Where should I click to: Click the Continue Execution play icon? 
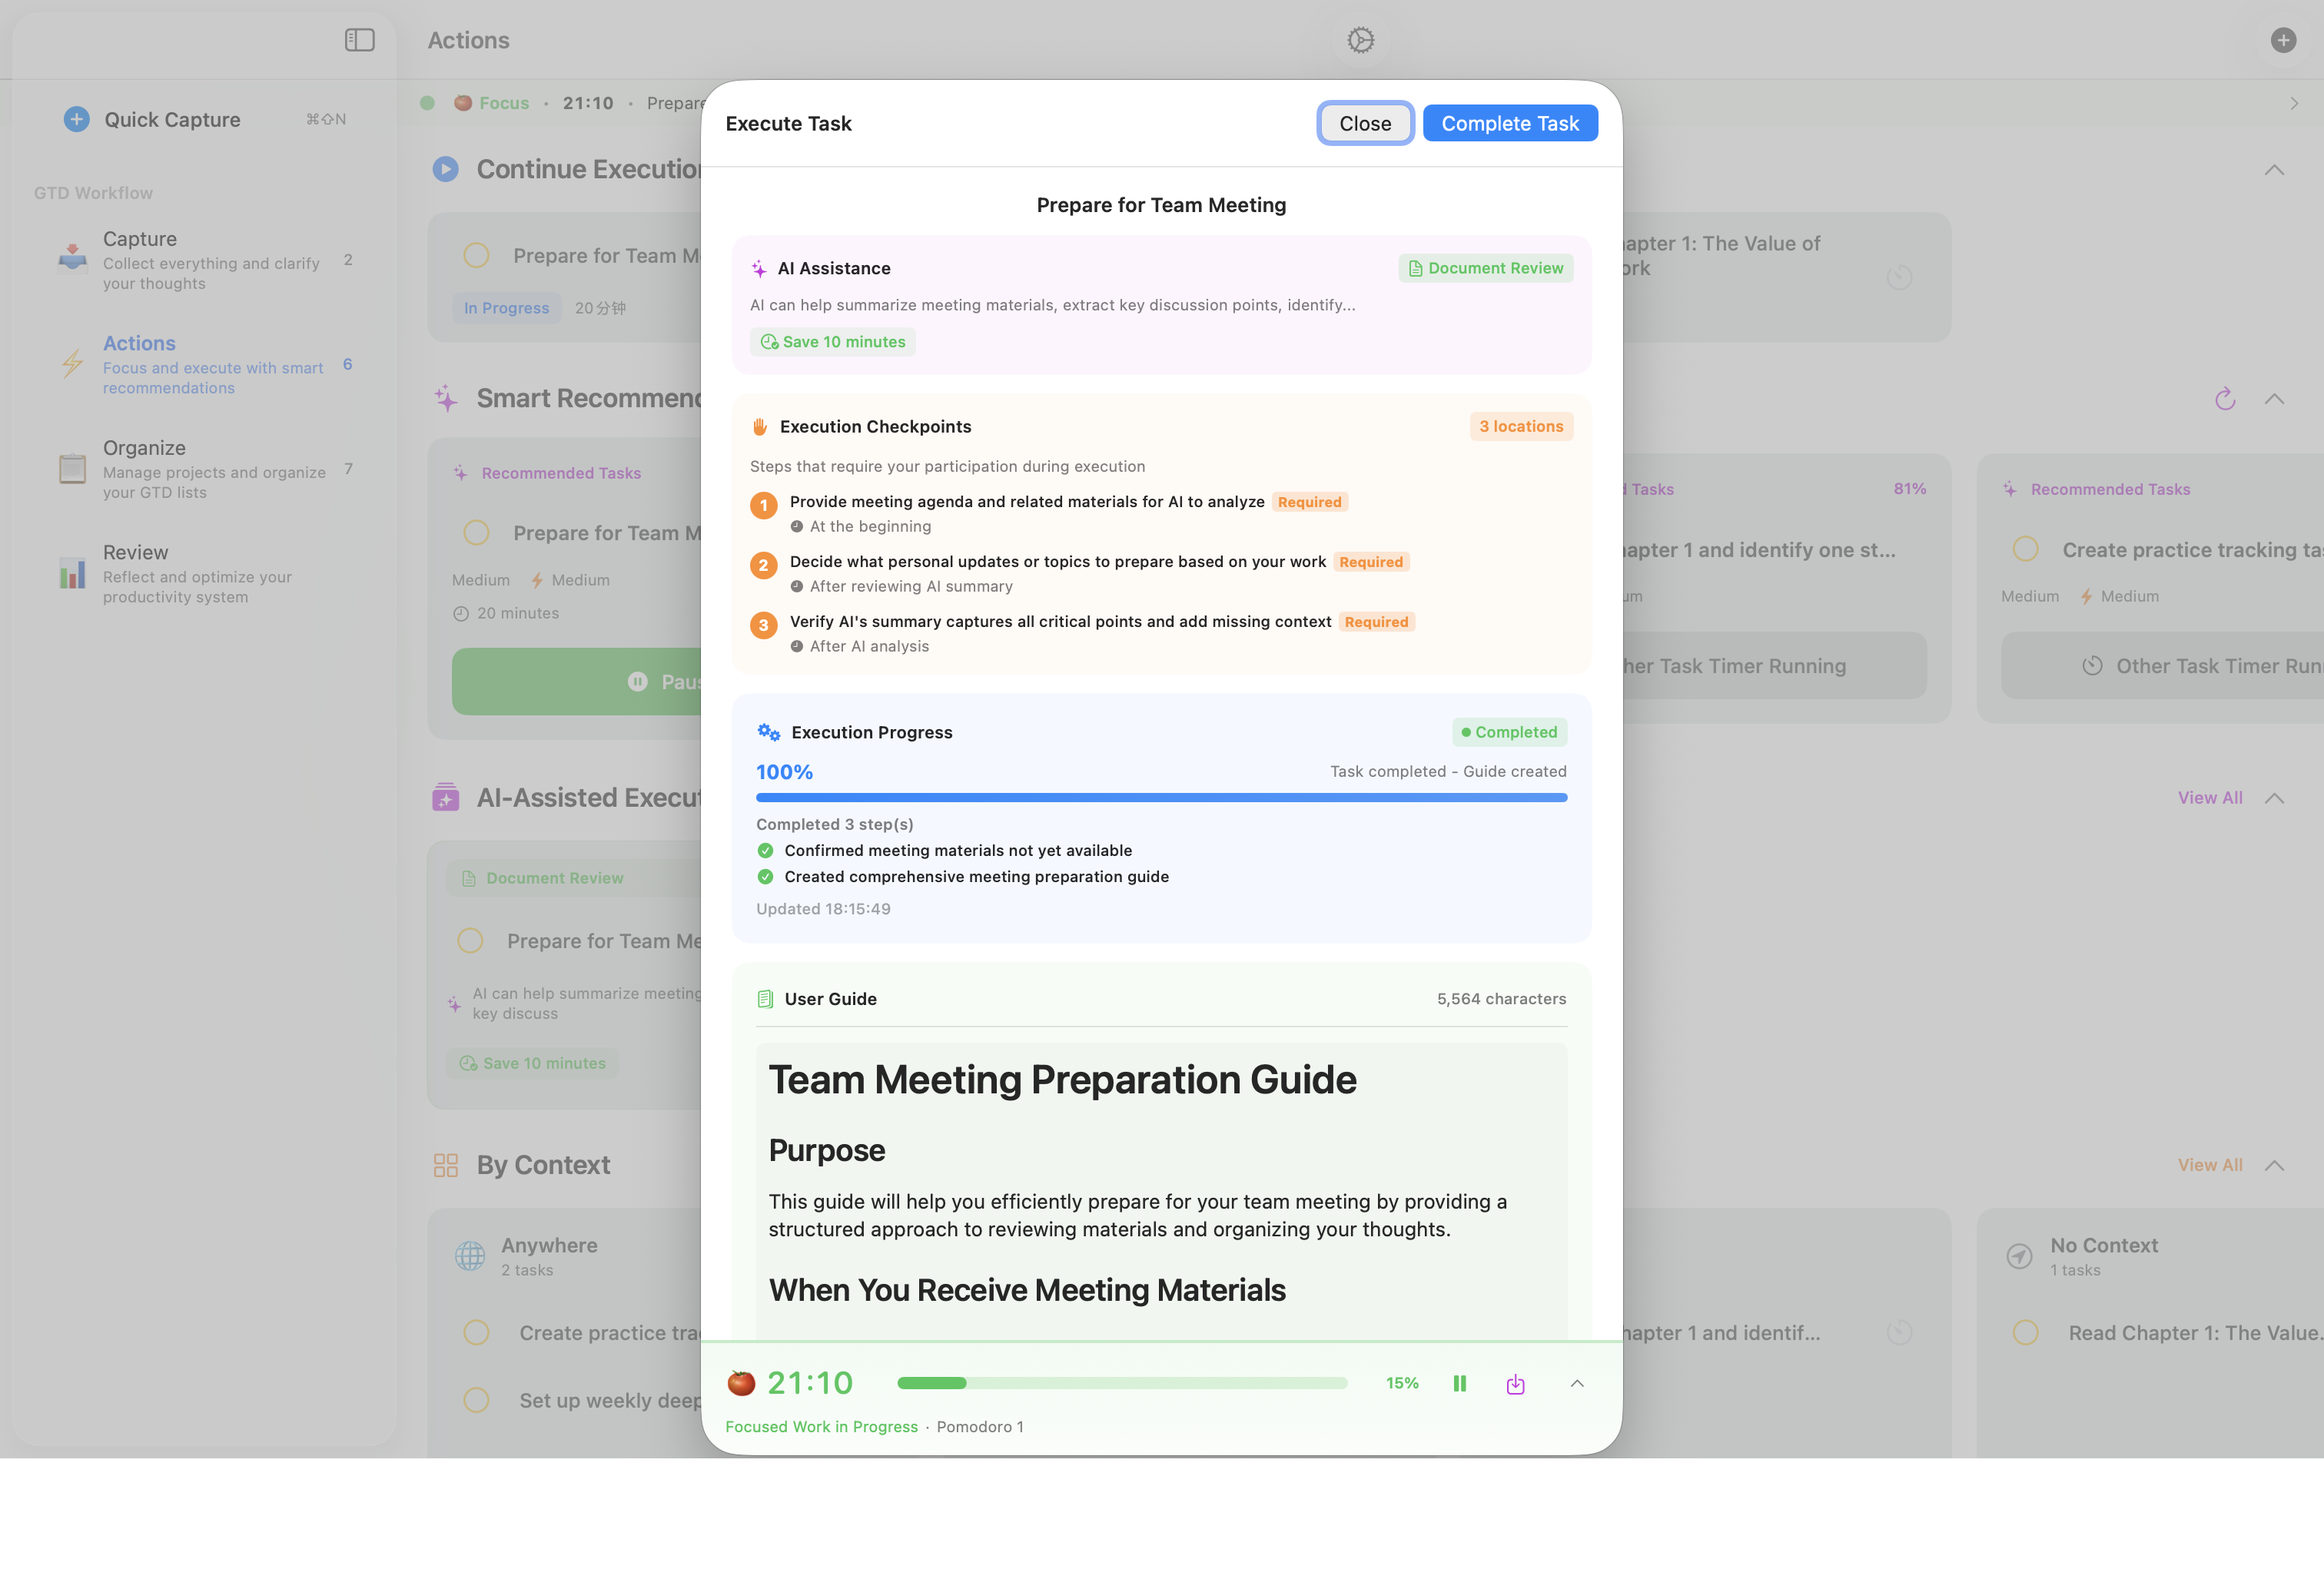tap(445, 169)
